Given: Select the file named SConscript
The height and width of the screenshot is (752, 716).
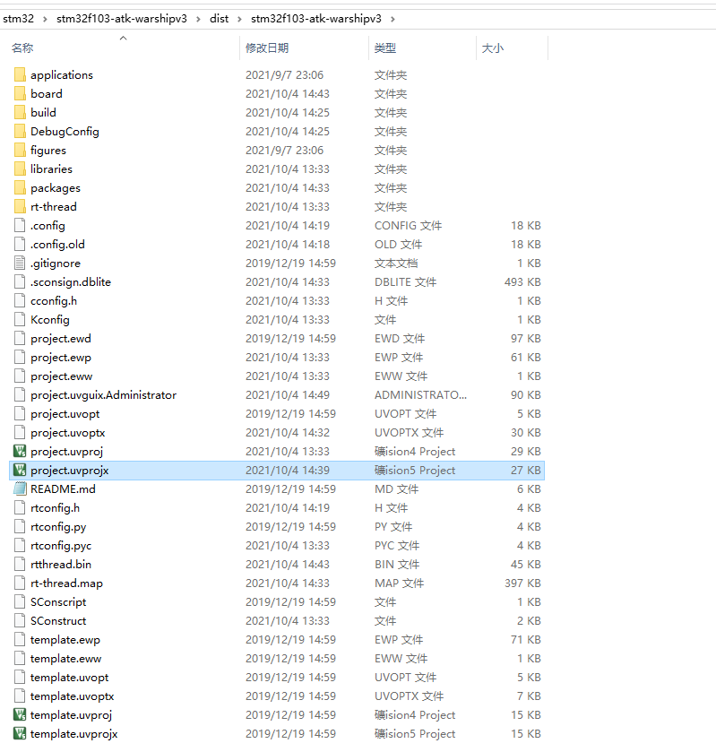Looking at the screenshot, I should click(x=58, y=602).
